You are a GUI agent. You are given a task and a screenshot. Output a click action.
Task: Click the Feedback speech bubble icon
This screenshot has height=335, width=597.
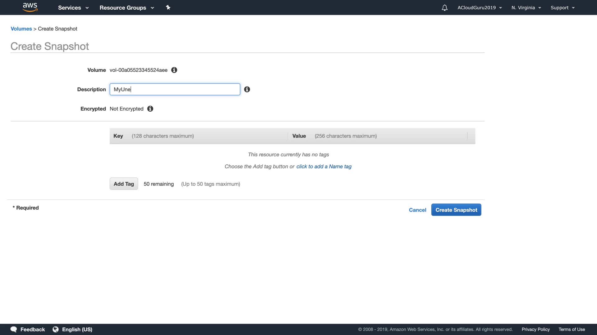14,329
